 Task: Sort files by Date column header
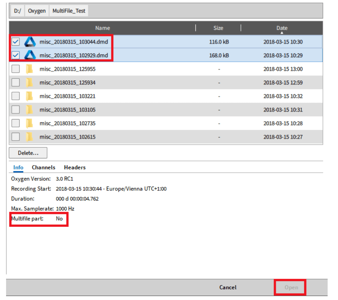coord(282,28)
